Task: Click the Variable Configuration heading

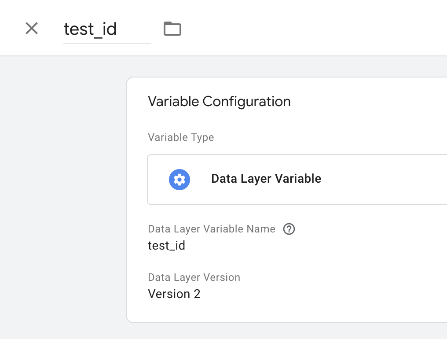Action: tap(219, 101)
